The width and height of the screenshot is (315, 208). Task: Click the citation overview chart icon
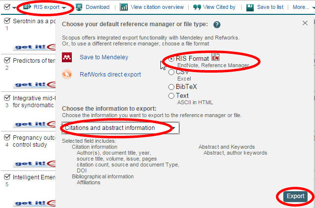coord(124,7)
